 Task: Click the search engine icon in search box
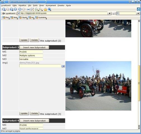118,13
